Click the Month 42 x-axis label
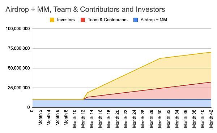 click(x=211, y=119)
